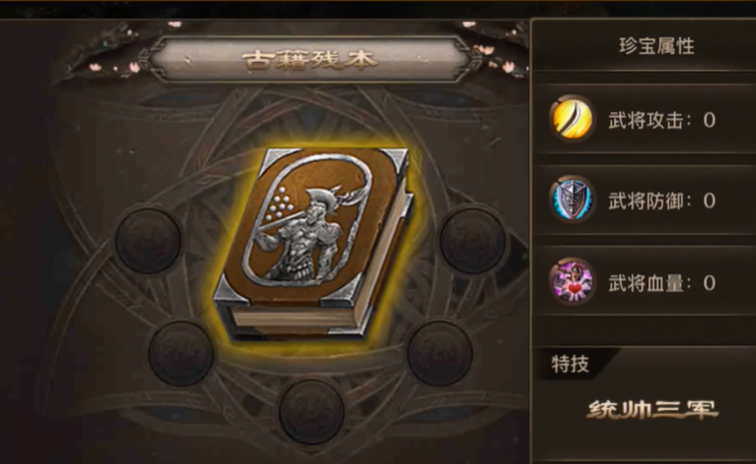
Task: Open the empty slot upper-right of book
Action: coord(473,241)
